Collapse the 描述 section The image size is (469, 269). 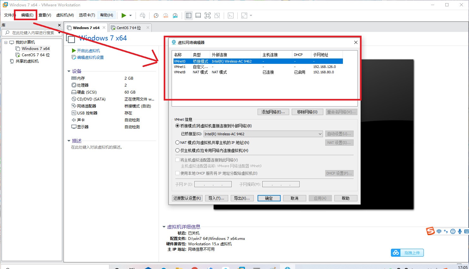(69, 141)
